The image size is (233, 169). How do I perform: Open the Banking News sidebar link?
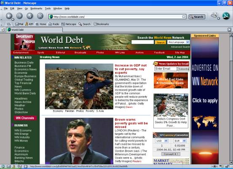coord(24,158)
